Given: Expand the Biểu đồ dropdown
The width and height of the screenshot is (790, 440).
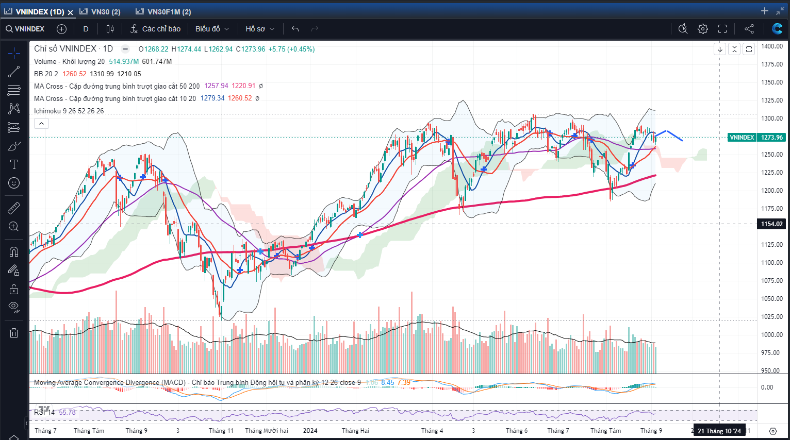Looking at the screenshot, I should (x=212, y=29).
